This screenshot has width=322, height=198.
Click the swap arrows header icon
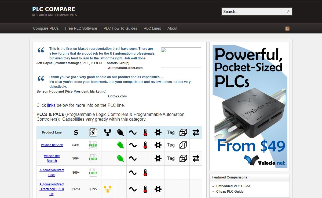[196, 132]
